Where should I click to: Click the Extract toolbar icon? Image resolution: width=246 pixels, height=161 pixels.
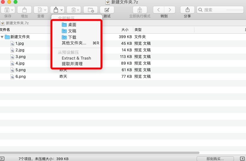(x=56, y=10)
